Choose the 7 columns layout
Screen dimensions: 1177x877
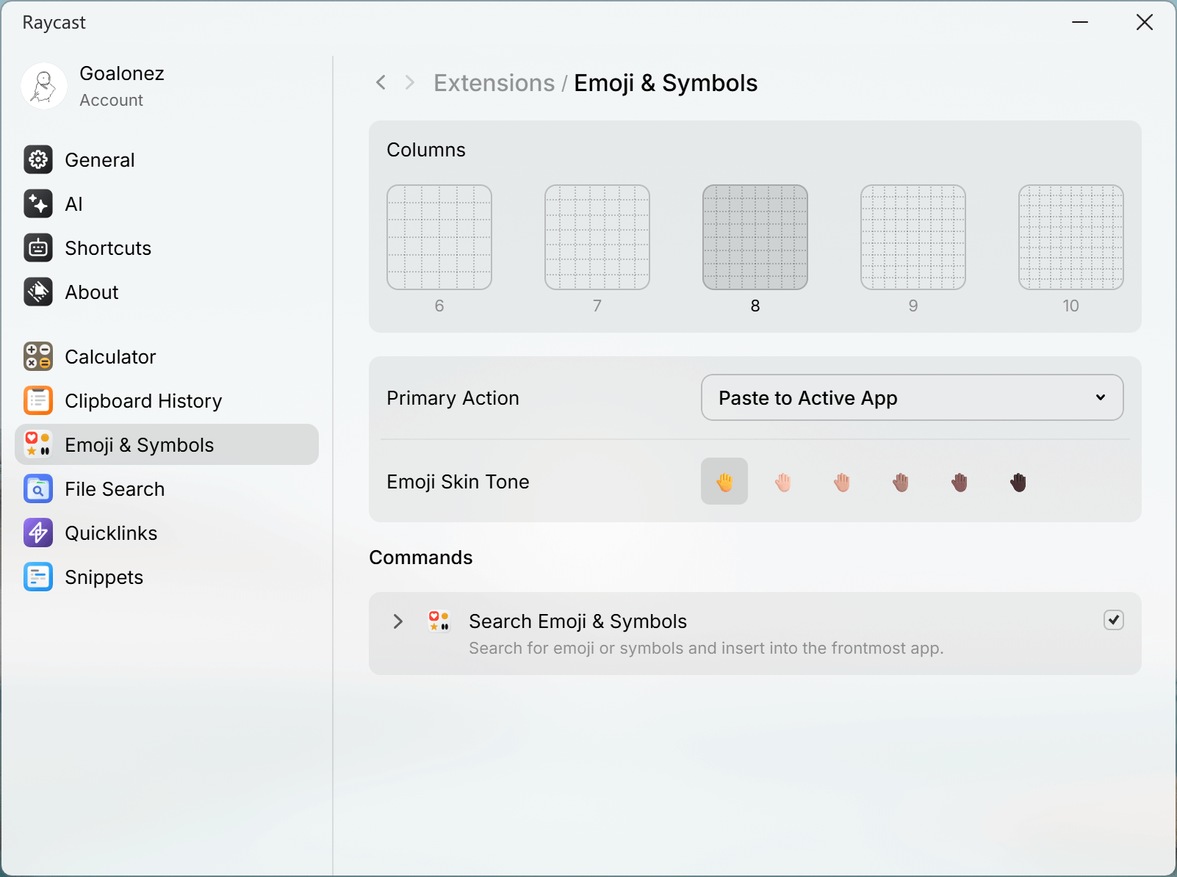click(x=597, y=237)
